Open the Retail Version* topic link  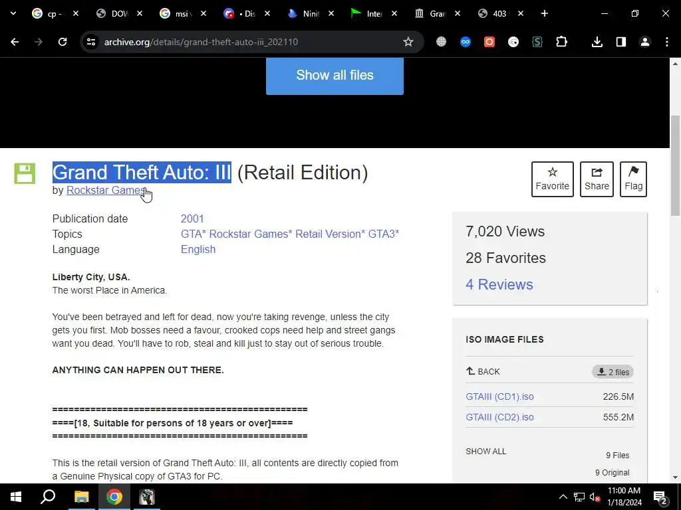point(330,234)
